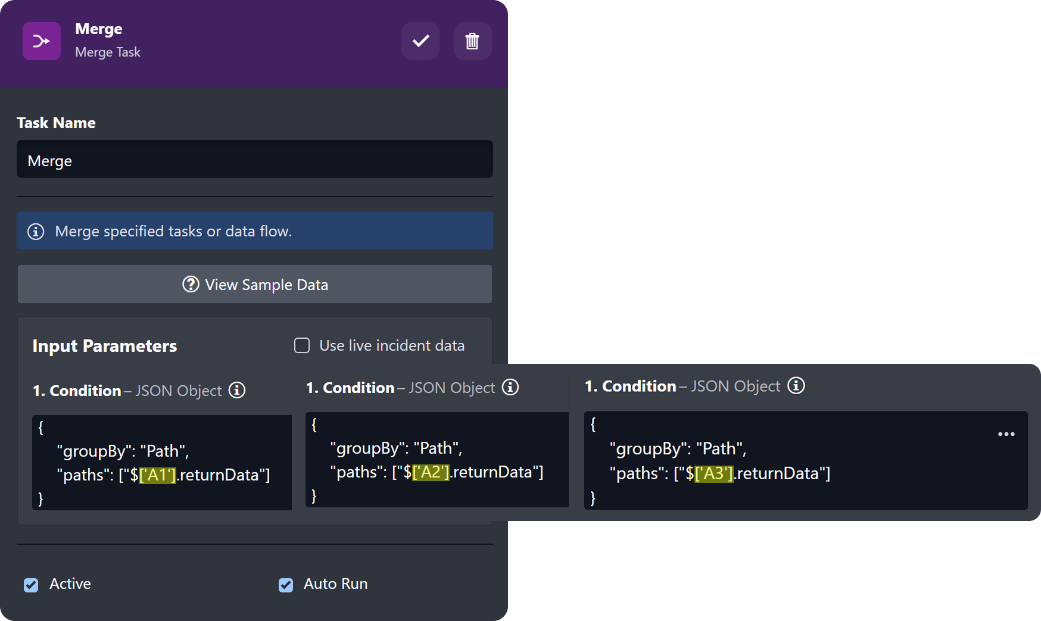Click the groupBy line in the A3 editor
This screenshot has height=621, width=1041.
pos(678,448)
